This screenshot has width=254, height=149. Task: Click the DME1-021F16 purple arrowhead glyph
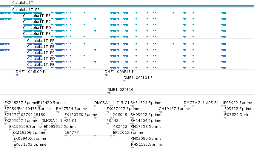109,93
